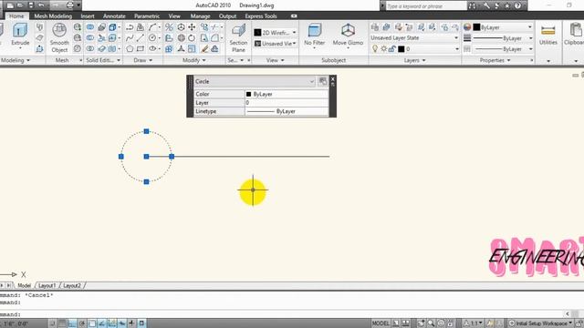Toggle layer 0 lock padlock icon
The height and width of the screenshot is (328, 584).
391,48
